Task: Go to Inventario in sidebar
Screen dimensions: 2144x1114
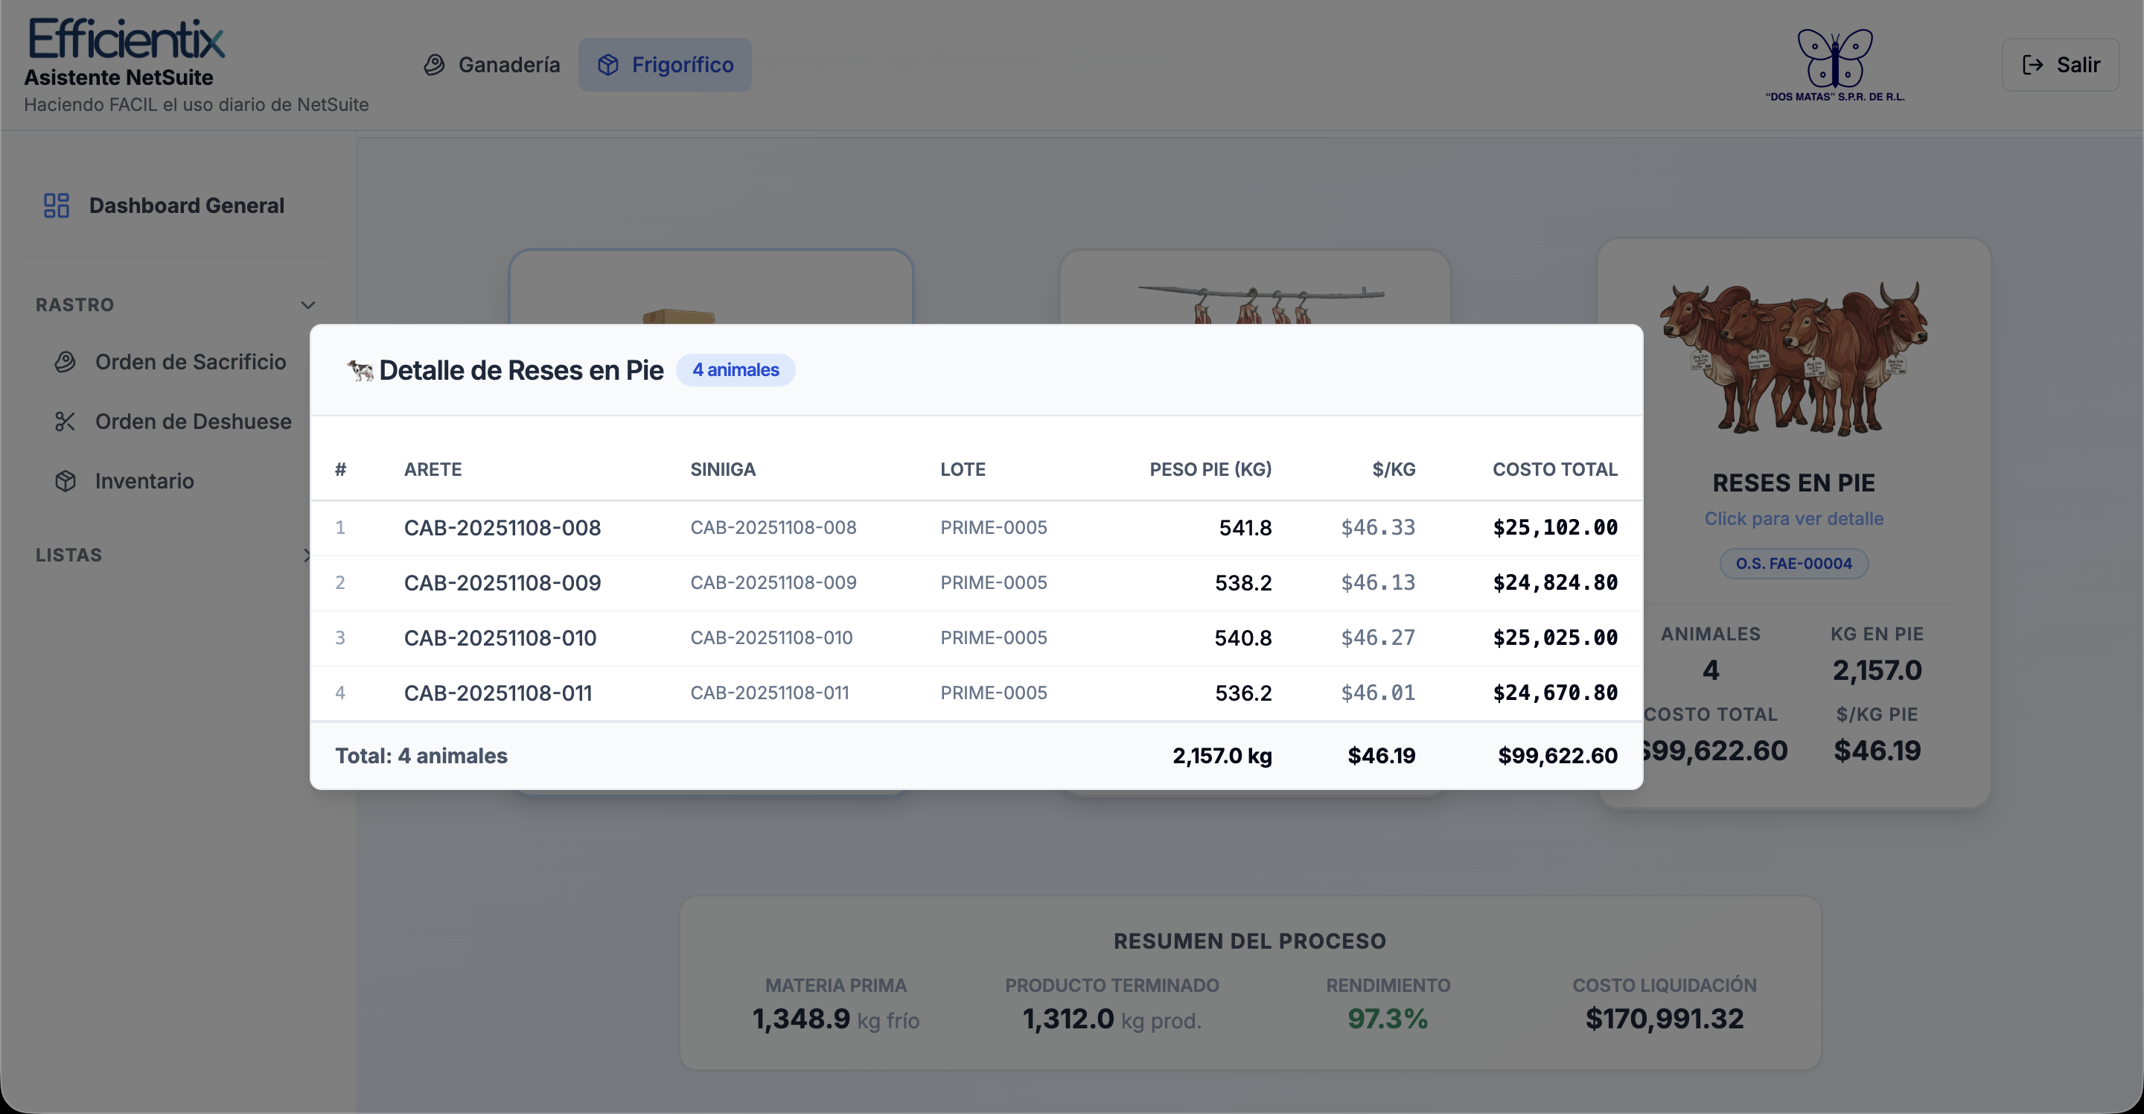Action: [x=125, y=481]
